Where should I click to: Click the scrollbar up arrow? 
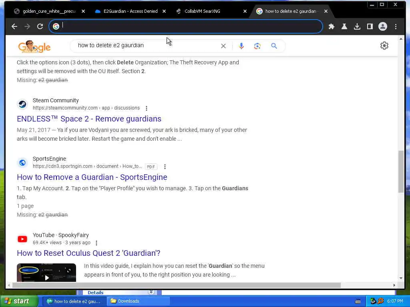click(401, 39)
